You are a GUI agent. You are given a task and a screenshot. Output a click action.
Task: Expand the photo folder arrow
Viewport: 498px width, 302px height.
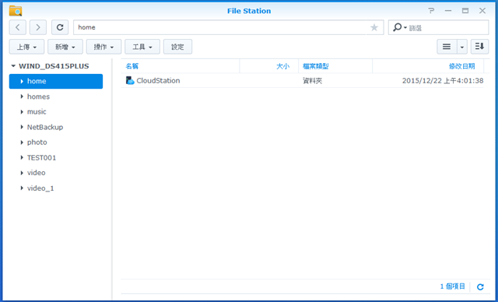[x=22, y=142]
